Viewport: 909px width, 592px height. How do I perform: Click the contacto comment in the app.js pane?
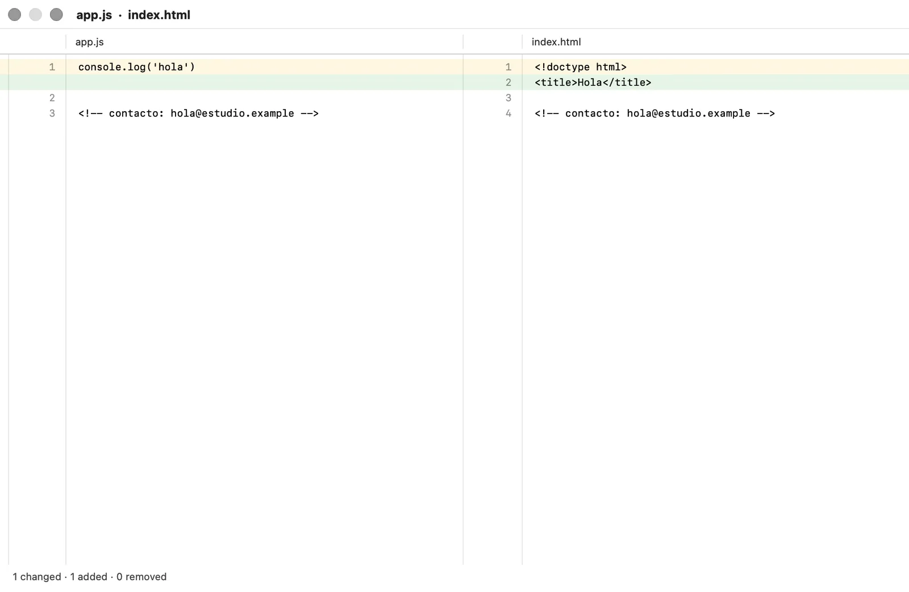(x=198, y=114)
